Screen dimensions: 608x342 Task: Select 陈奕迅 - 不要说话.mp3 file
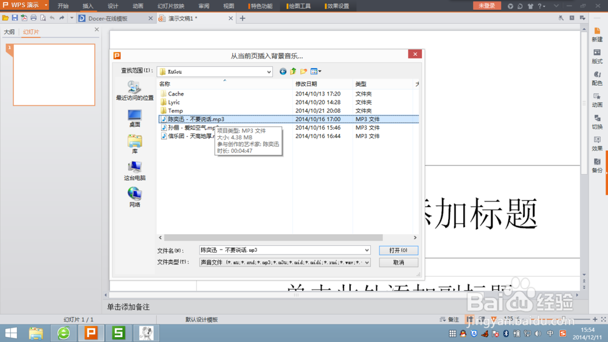pos(288,119)
